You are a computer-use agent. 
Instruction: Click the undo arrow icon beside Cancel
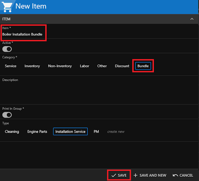click(175, 176)
